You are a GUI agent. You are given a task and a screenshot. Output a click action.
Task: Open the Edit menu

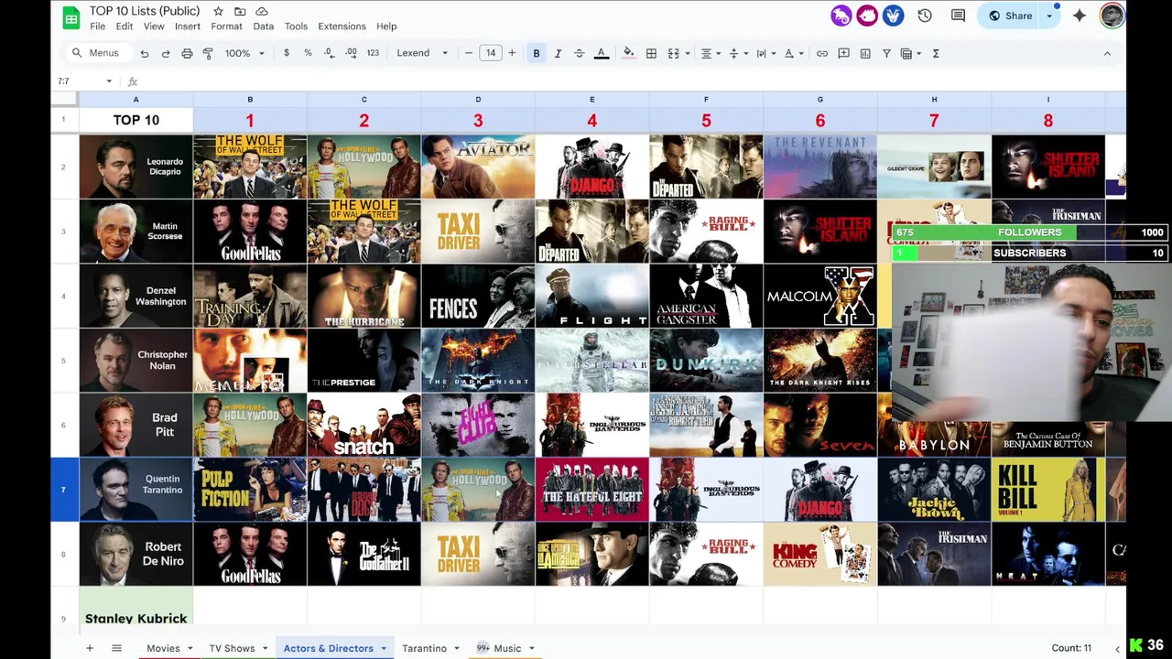(x=125, y=27)
